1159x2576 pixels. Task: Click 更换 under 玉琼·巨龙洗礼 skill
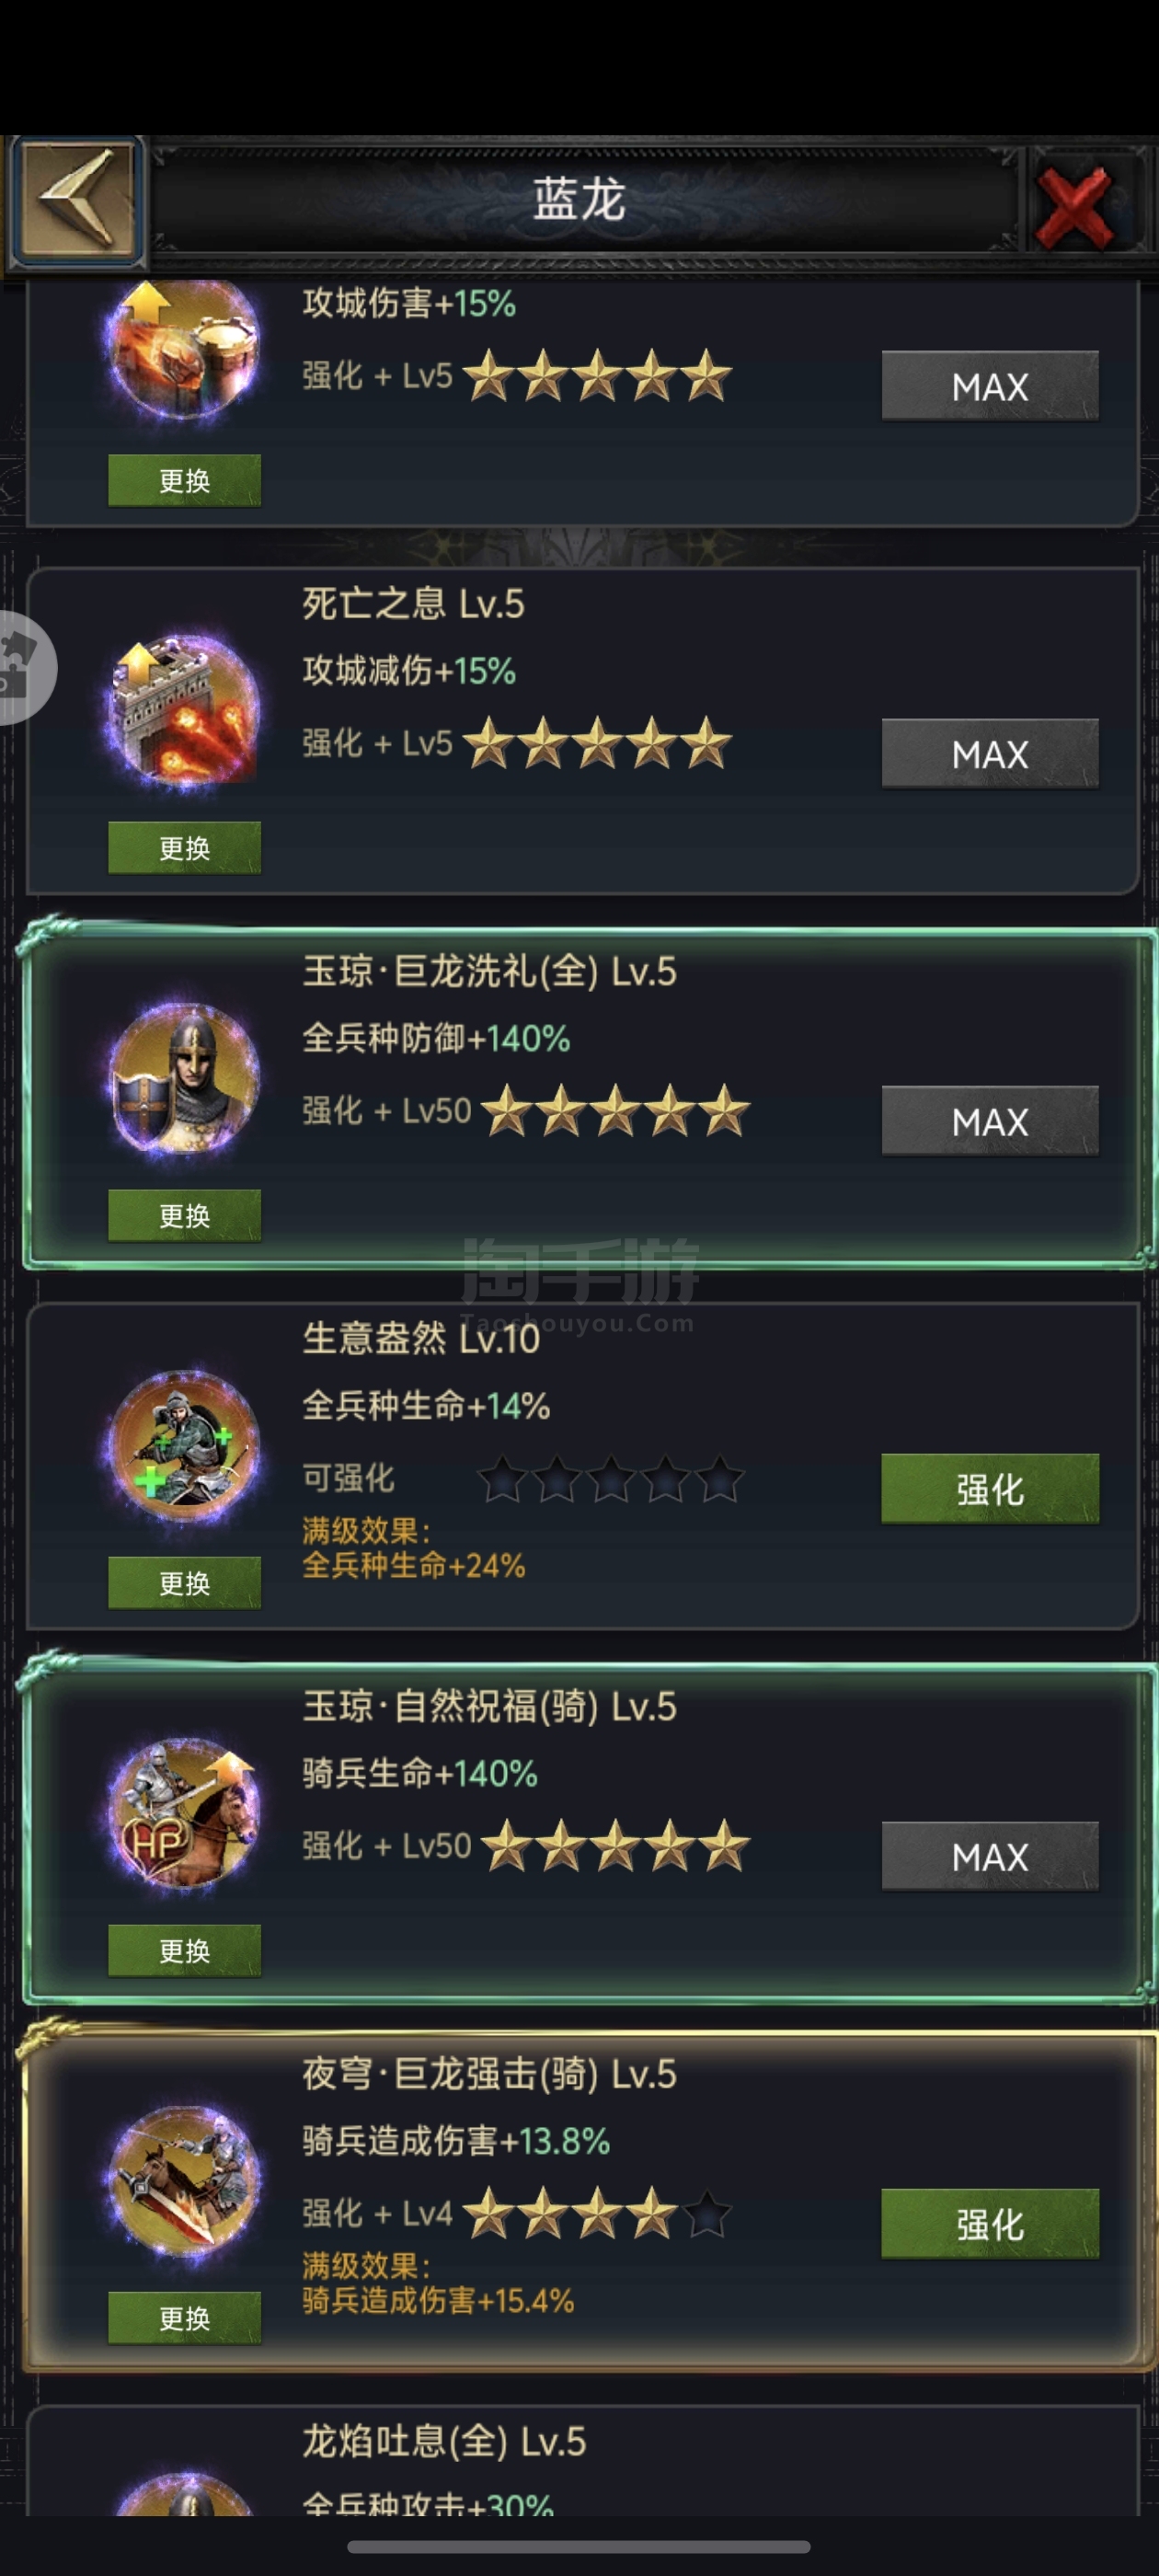point(185,1216)
